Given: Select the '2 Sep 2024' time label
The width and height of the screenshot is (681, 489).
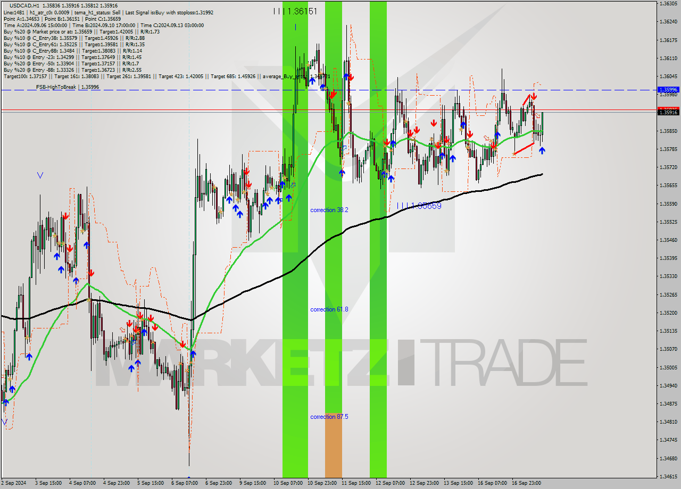Looking at the screenshot, I should 14,483.
